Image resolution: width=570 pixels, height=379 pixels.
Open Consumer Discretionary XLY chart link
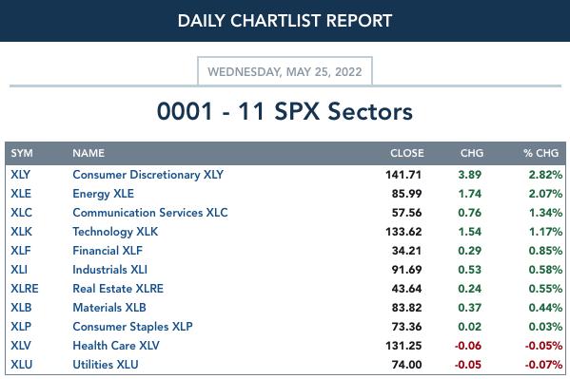point(147,175)
